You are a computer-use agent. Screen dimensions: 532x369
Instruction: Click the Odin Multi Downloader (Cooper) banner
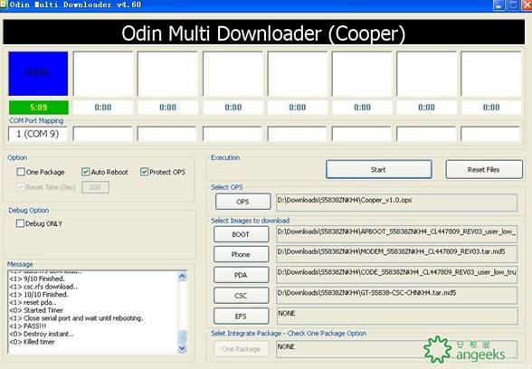click(263, 33)
